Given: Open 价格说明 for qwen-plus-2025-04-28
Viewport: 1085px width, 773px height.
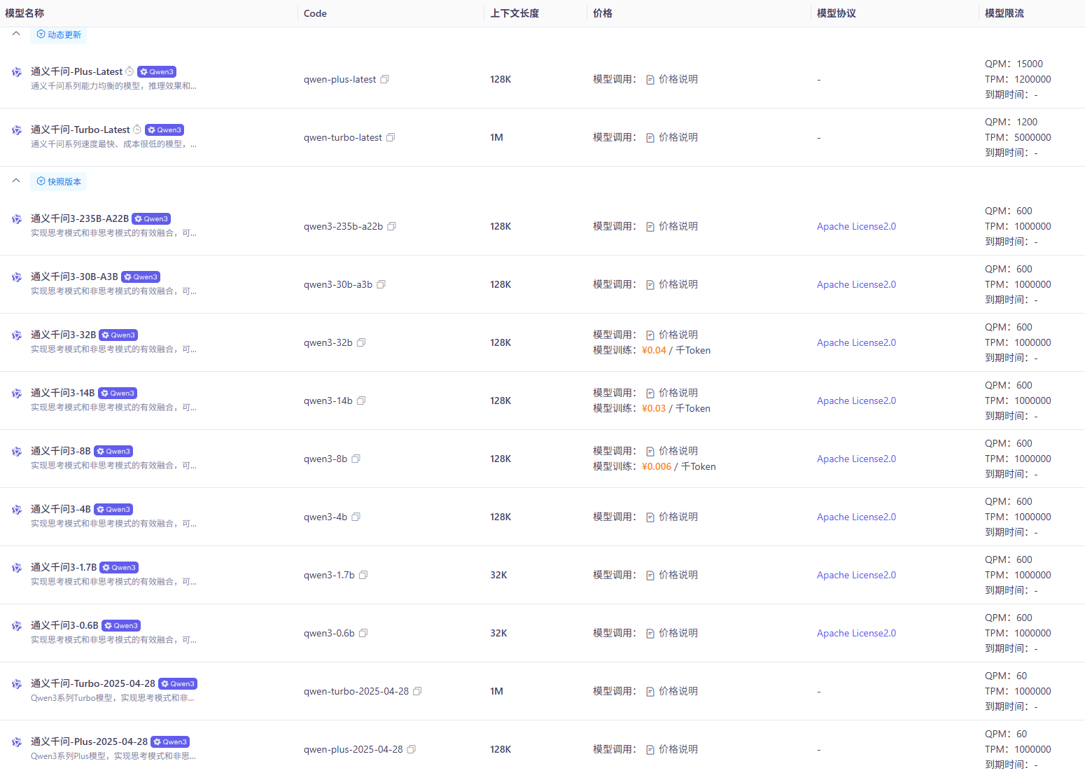Looking at the screenshot, I should tap(672, 749).
